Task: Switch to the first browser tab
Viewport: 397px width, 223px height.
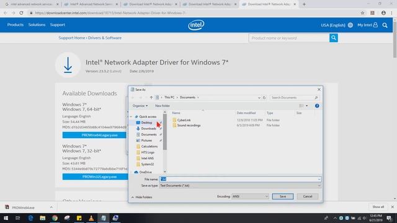Action: pyautogui.click(x=31, y=4)
